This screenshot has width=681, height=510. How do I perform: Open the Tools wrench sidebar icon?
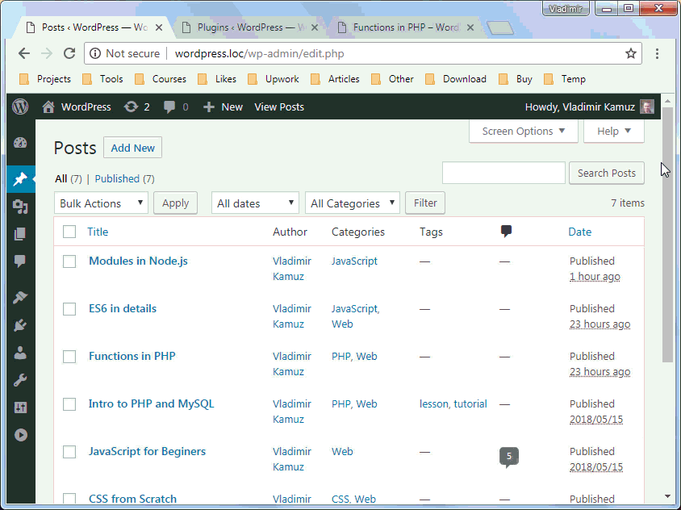point(20,380)
